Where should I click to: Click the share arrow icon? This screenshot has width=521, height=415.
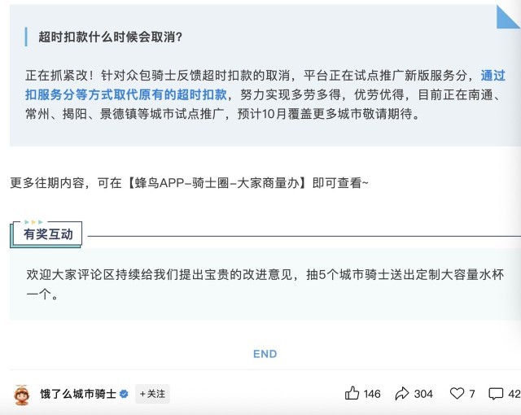click(x=402, y=394)
